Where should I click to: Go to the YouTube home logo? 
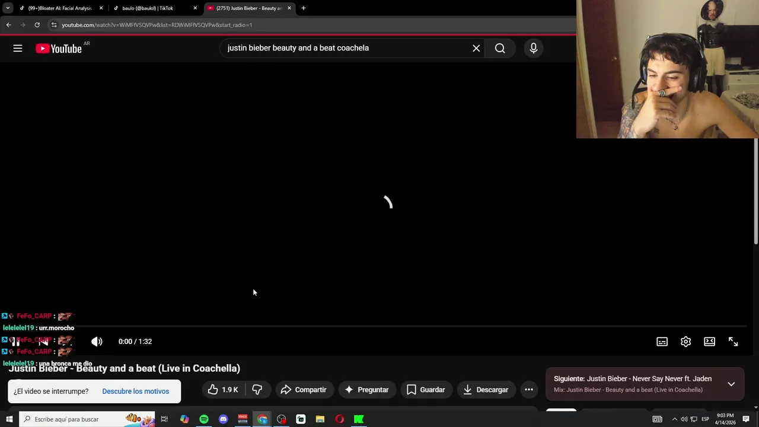[x=59, y=49]
